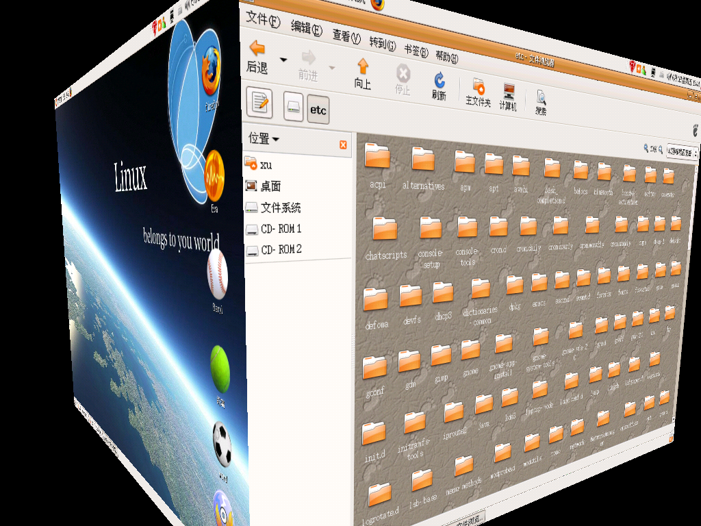Click the 搜索 search button

pyautogui.click(x=541, y=103)
